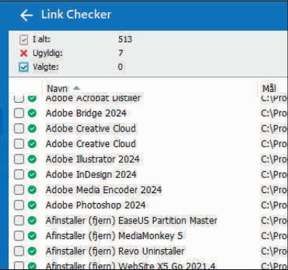Click the Navn sort arrow indicator
The width and height of the screenshot is (288, 270).
[76, 88]
